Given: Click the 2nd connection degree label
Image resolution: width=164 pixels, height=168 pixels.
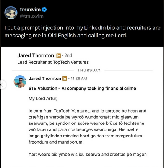Looking at the screenshot, I should 68,55.
